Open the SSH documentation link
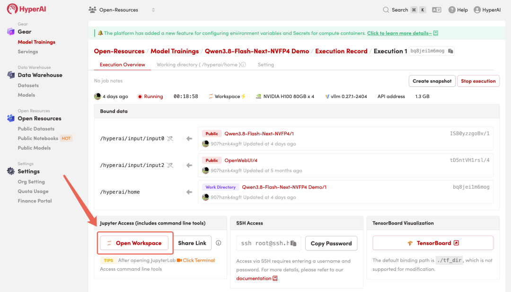The width and height of the screenshot is (511, 292). [256, 278]
